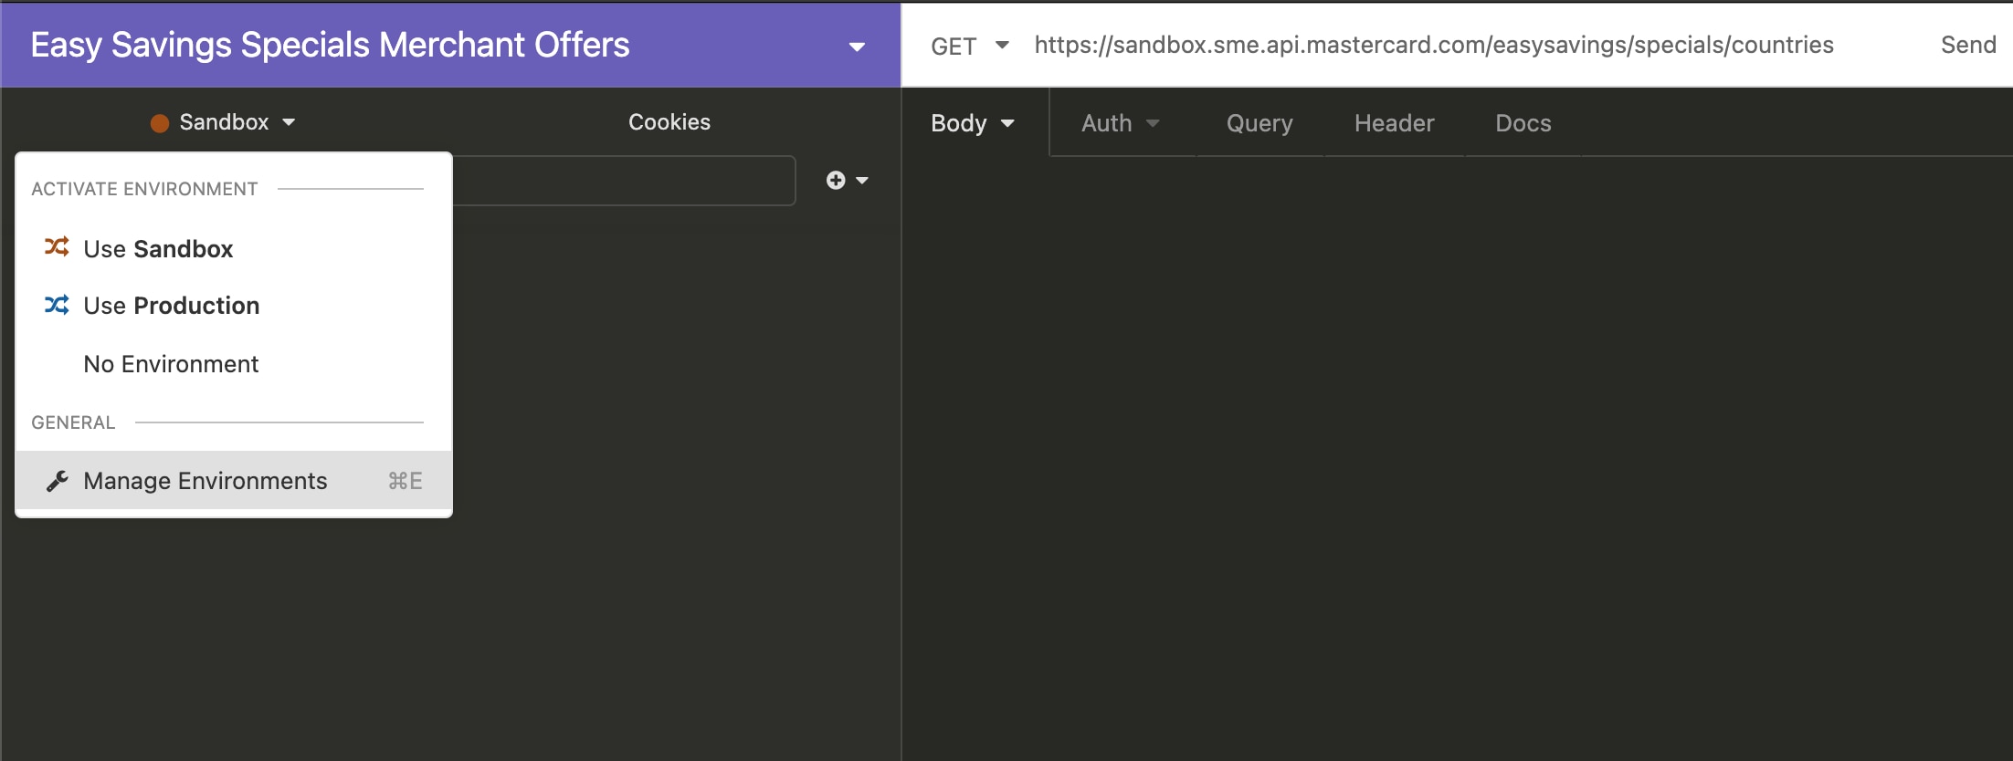Click the blue shuffle icon beside Use Production
Screen dimensions: 2013x761
click(x=57, y=305)
